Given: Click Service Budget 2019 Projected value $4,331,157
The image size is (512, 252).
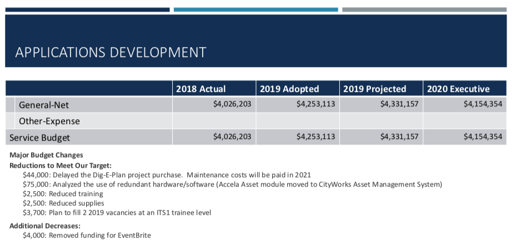Looking at the screenshot, I should coord(399,136).
